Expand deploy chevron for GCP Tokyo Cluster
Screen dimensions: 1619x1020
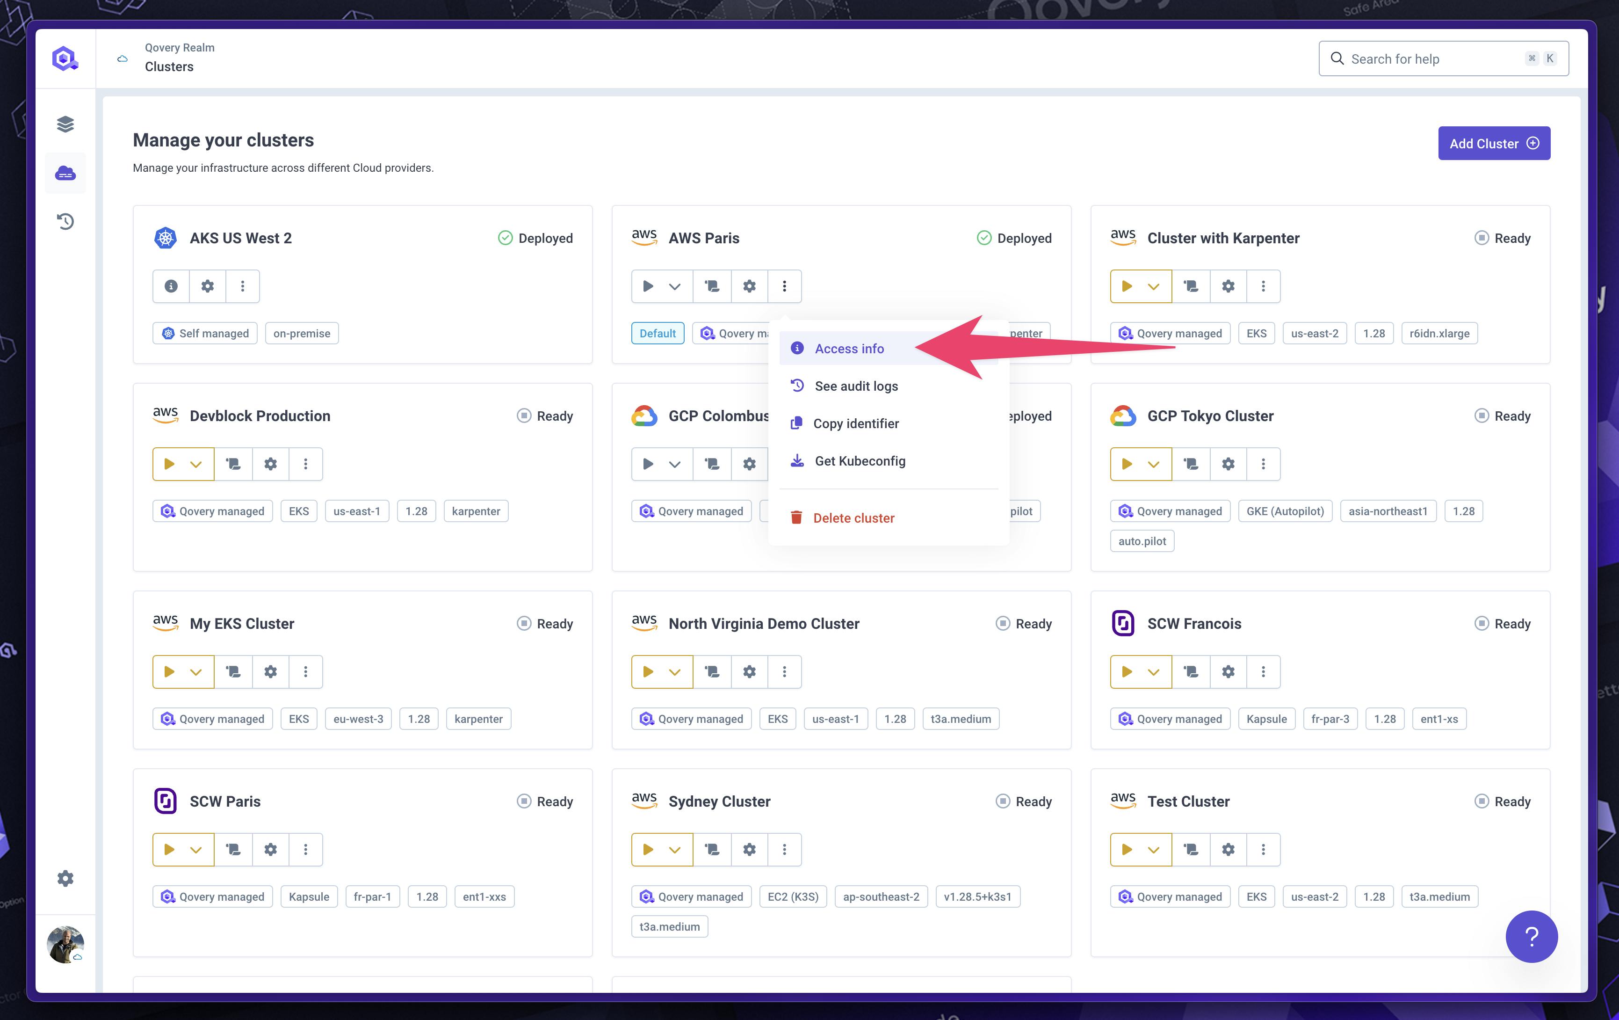(1154, 464)
